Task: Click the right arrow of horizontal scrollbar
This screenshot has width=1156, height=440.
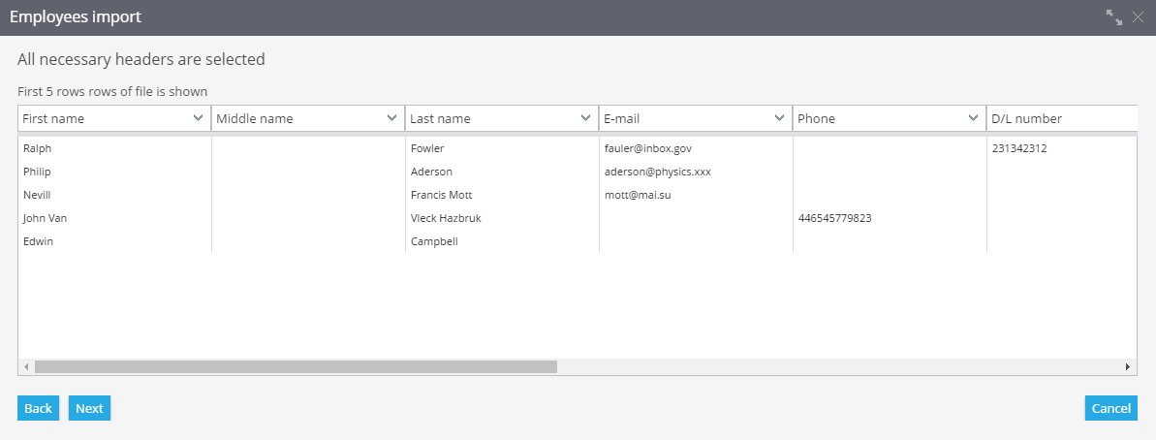Action: click(1128, 366)
